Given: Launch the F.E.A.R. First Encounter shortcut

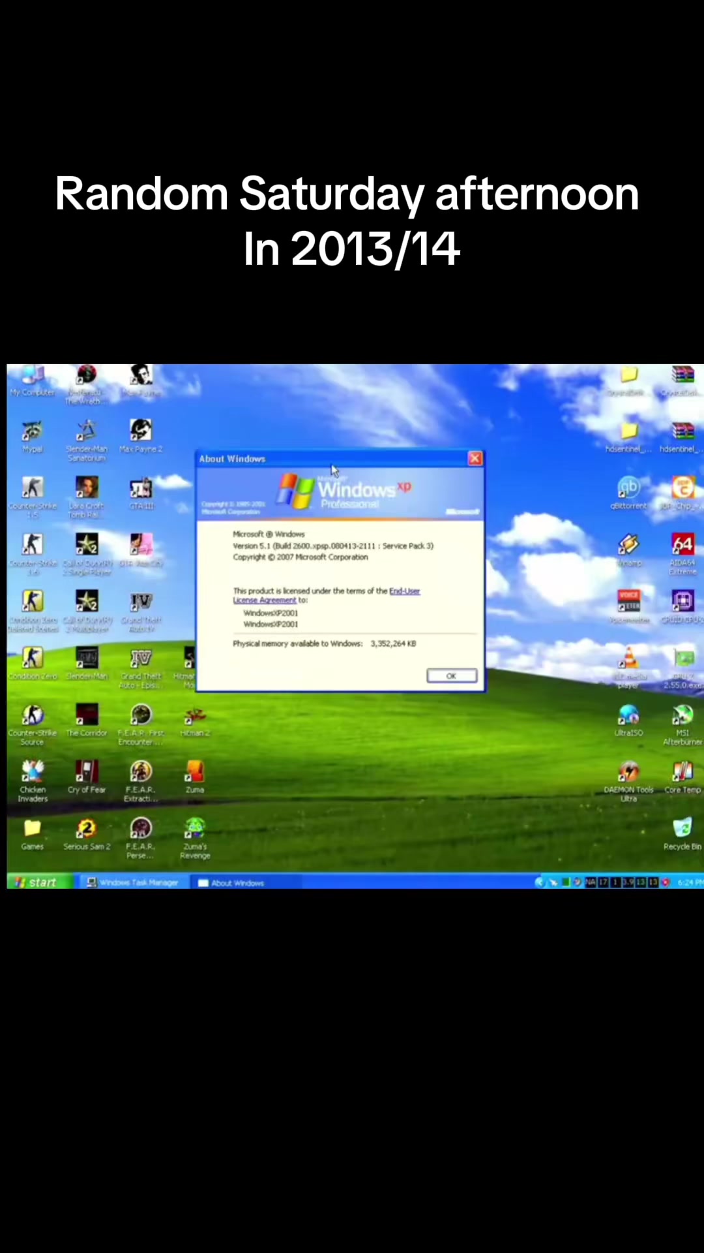Looking at the screenshot, I should [x=141, y=724].
